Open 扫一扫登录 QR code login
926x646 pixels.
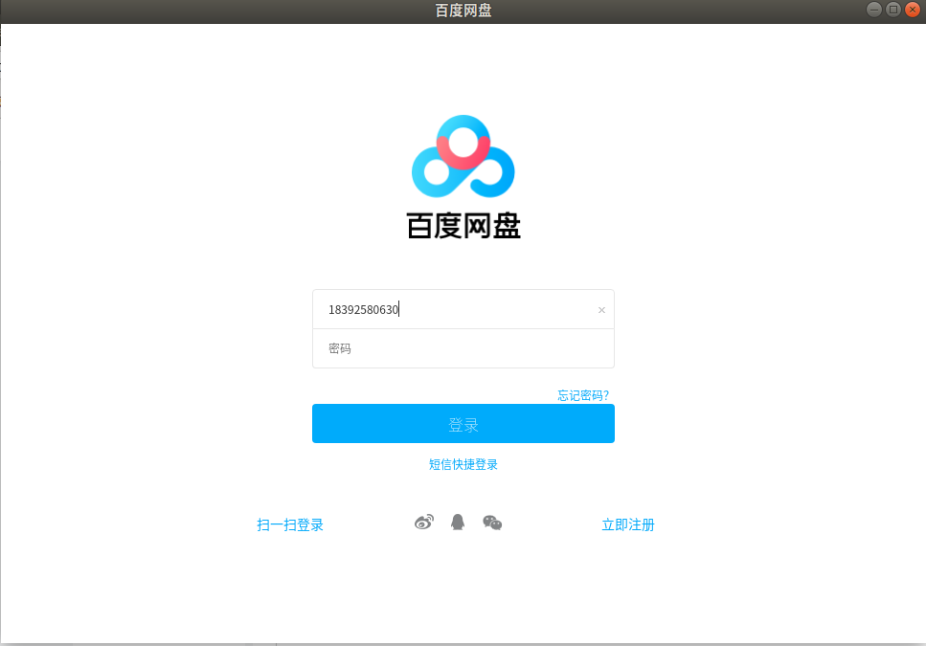[x=290, y=524]
